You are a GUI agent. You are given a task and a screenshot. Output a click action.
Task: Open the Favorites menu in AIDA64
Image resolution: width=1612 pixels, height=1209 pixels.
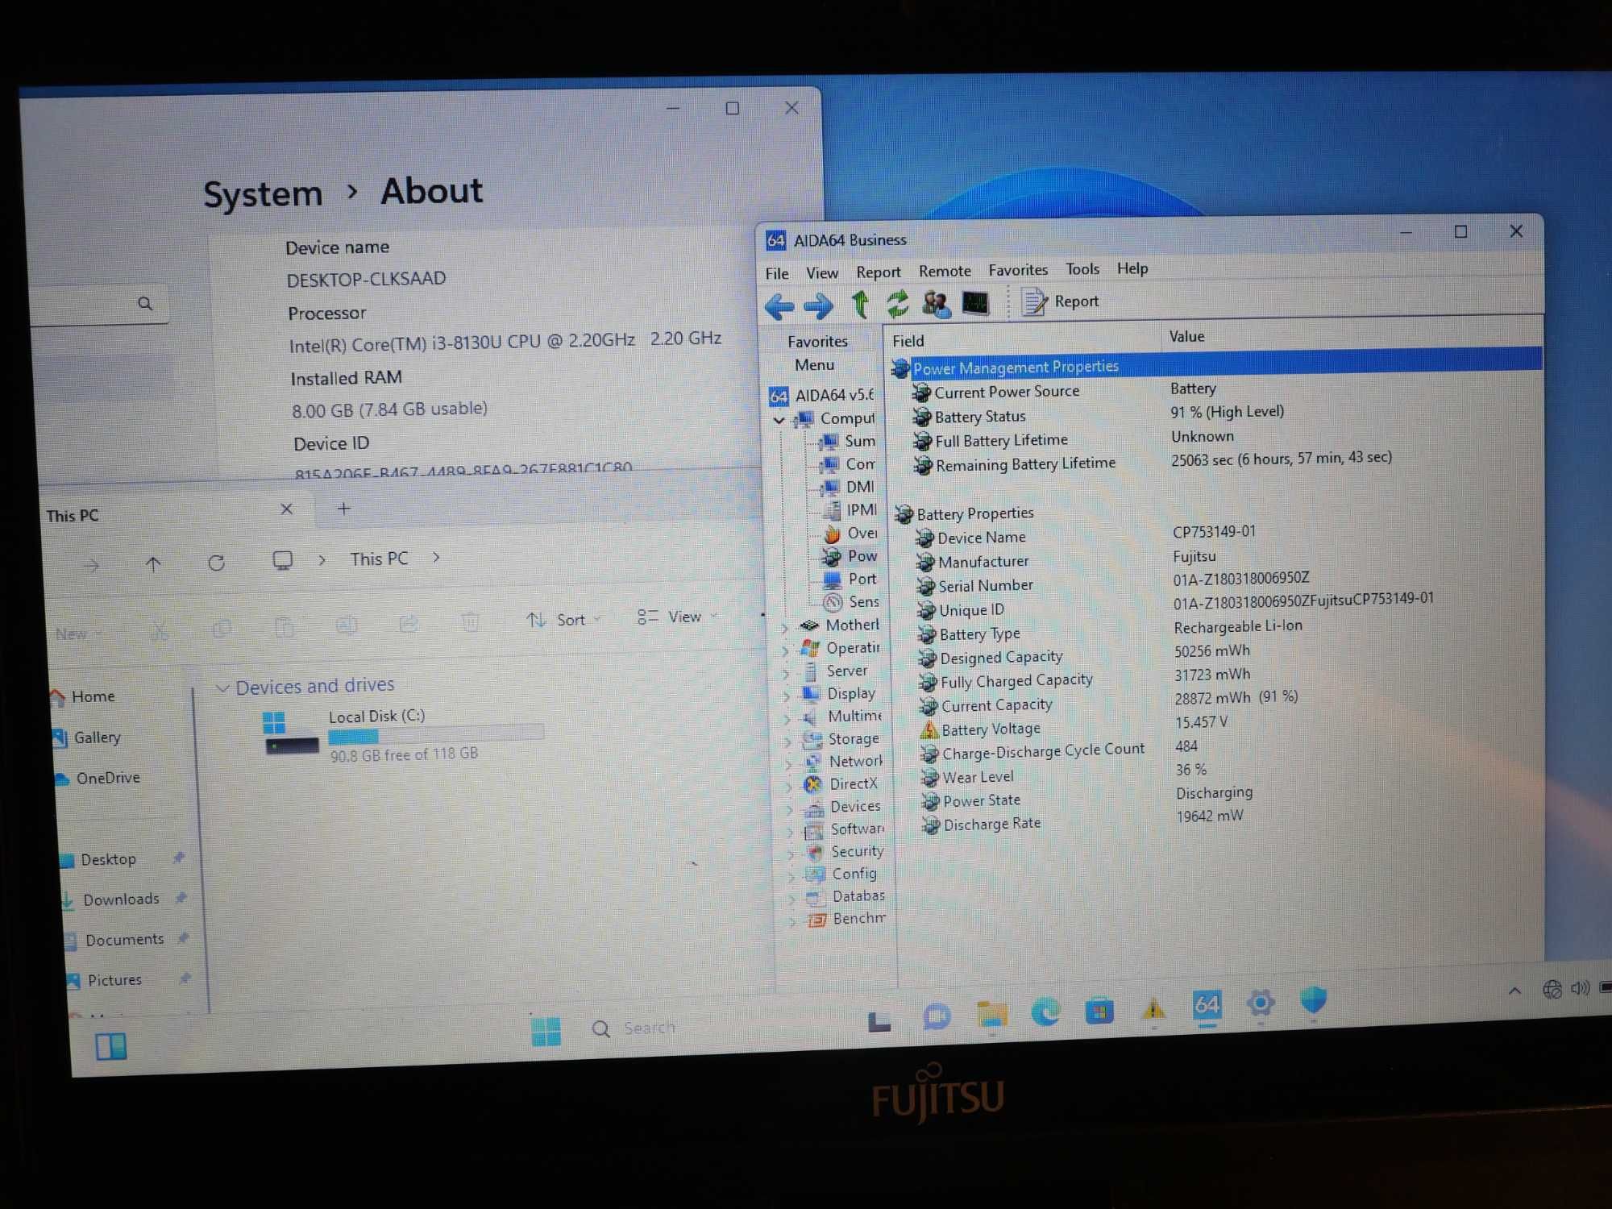(1018, 269)
